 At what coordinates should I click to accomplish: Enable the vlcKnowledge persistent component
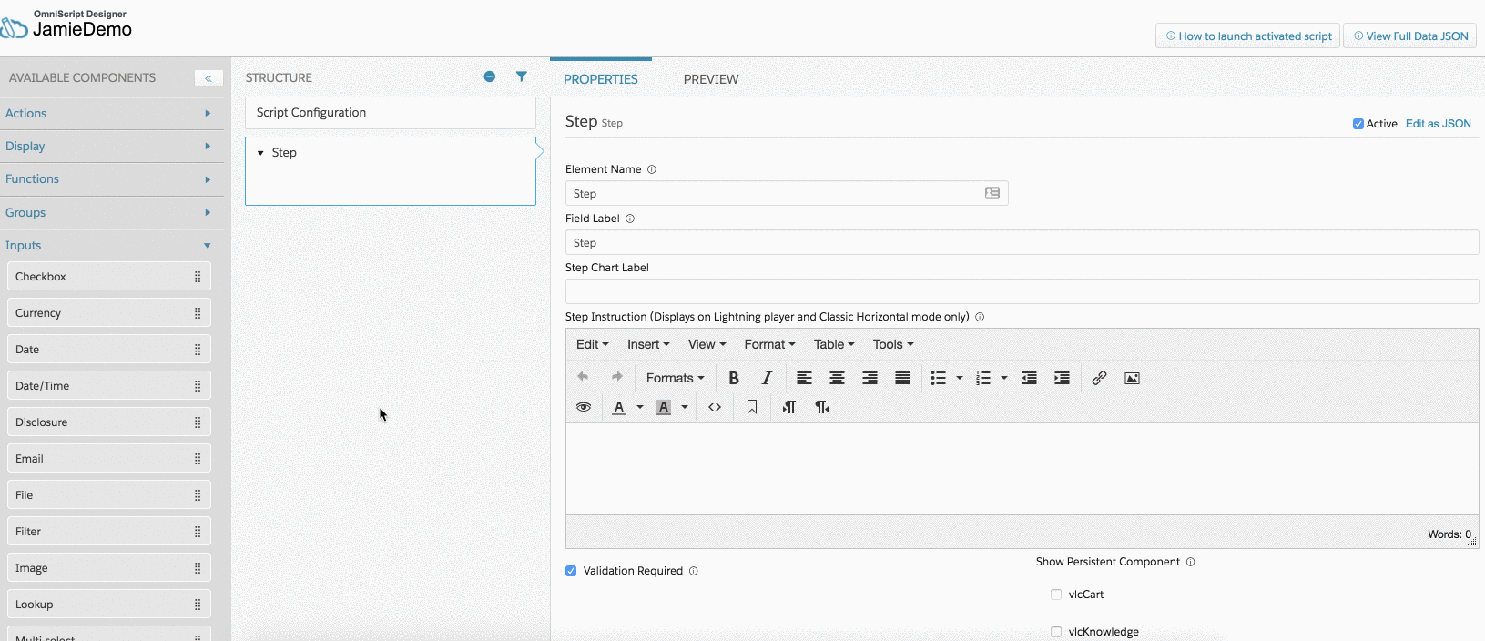pyautogui.click(x=1056, y=632)
